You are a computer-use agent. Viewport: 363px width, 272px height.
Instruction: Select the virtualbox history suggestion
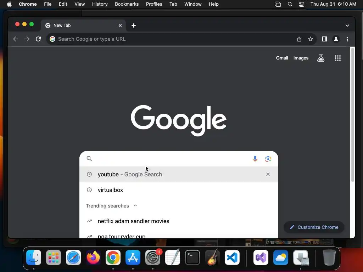[179, 190]
